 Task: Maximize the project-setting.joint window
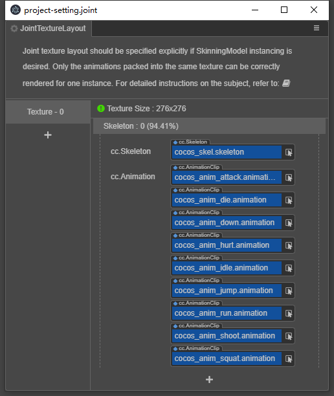[x=284, y=10]
